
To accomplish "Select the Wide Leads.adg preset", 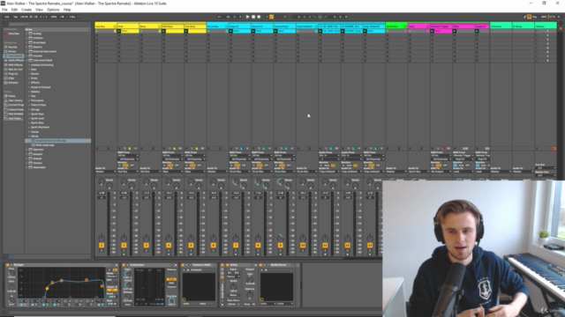I will point(45,145).
